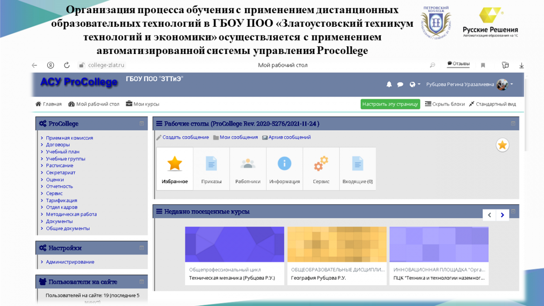Open Отзывы reviews button

[x=458, y=64]
